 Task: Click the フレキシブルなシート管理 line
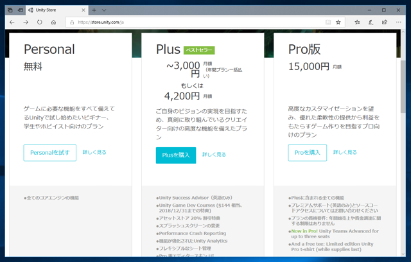tap(184, 249)
